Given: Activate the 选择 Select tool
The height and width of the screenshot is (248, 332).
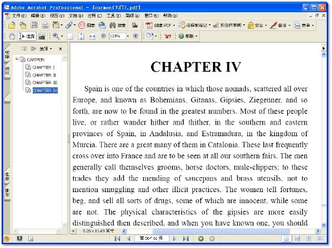Looking at the screenshot, I should (x=27, y=36).
